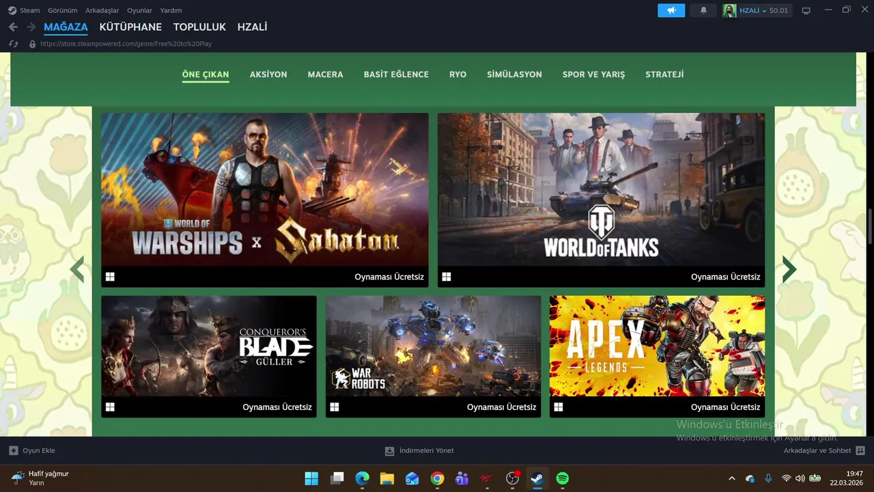Go to TOPLULUK section
This screenshot has width=874, height=492.
pyautogui.click(x=199, y=27)
